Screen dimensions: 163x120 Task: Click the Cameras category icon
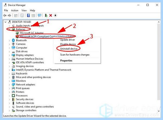13,44
